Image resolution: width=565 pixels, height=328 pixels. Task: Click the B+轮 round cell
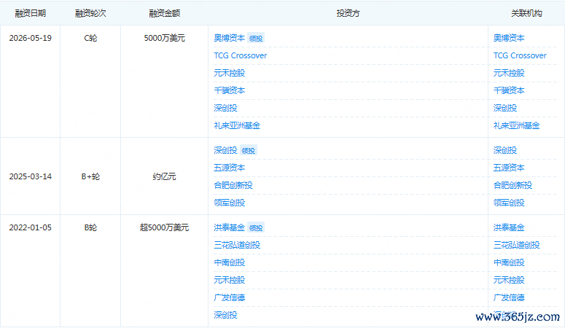[90, 176]
